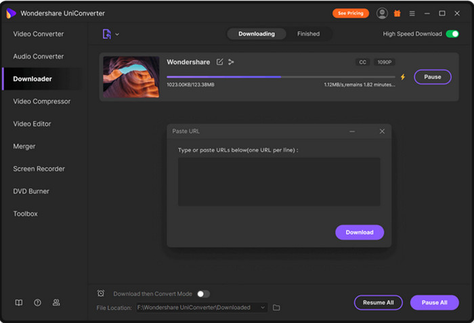474x323 pixels.
Task: Click the 1090P resolution badge
Action: pos(384,62)
